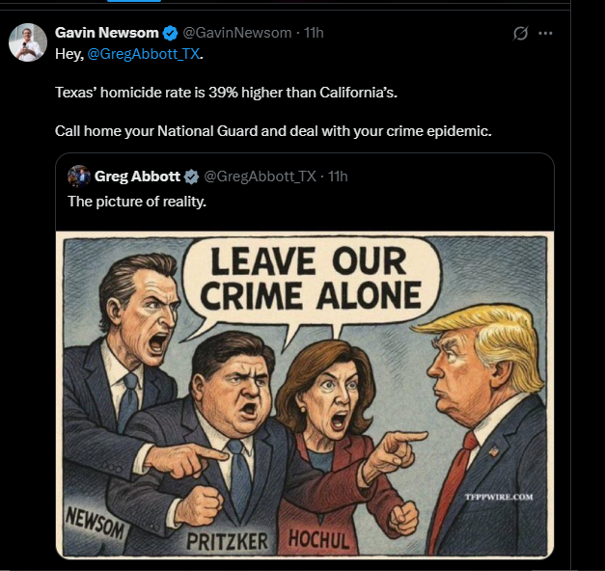Open the three-dot More options menu

[x=545, y=34]
